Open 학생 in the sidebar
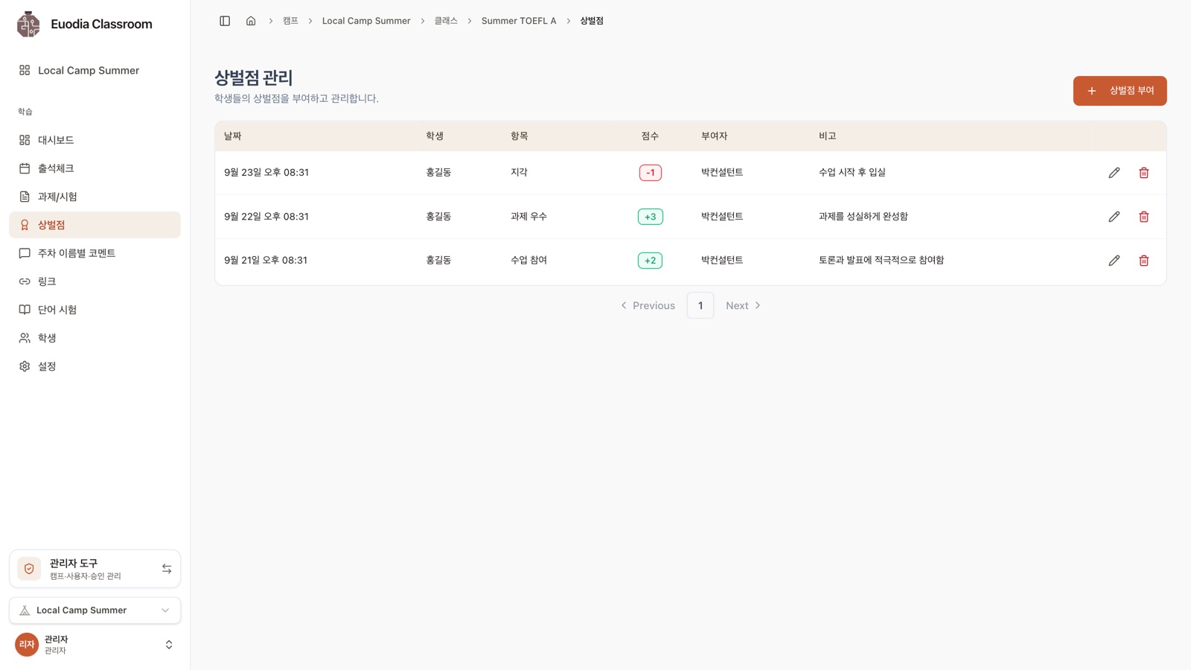Image resolution: width=1191 pixels, height=670 pixels. [x=95, y=338]
